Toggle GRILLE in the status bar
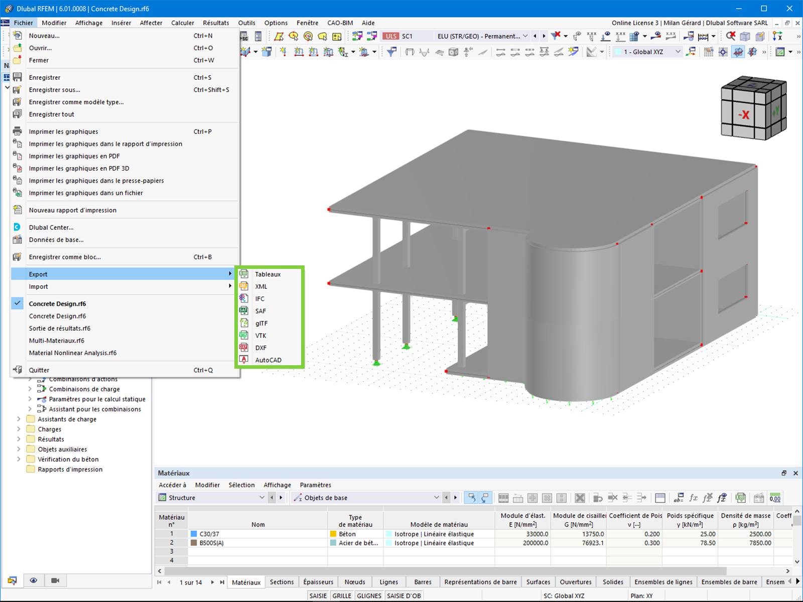 [342, 595]
